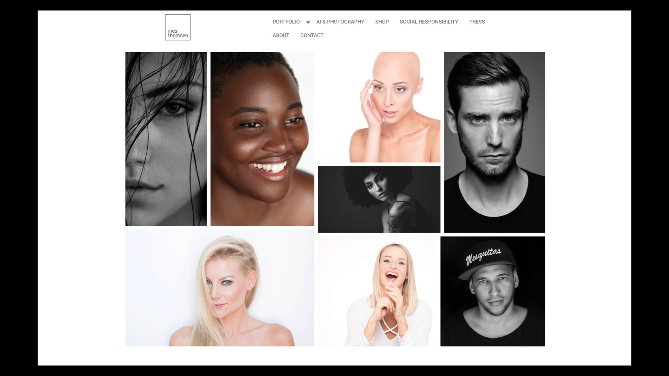Screen dimensions: 669x376
Task: Open the smiling woman close-up portrait
Action: click(262, 139)
